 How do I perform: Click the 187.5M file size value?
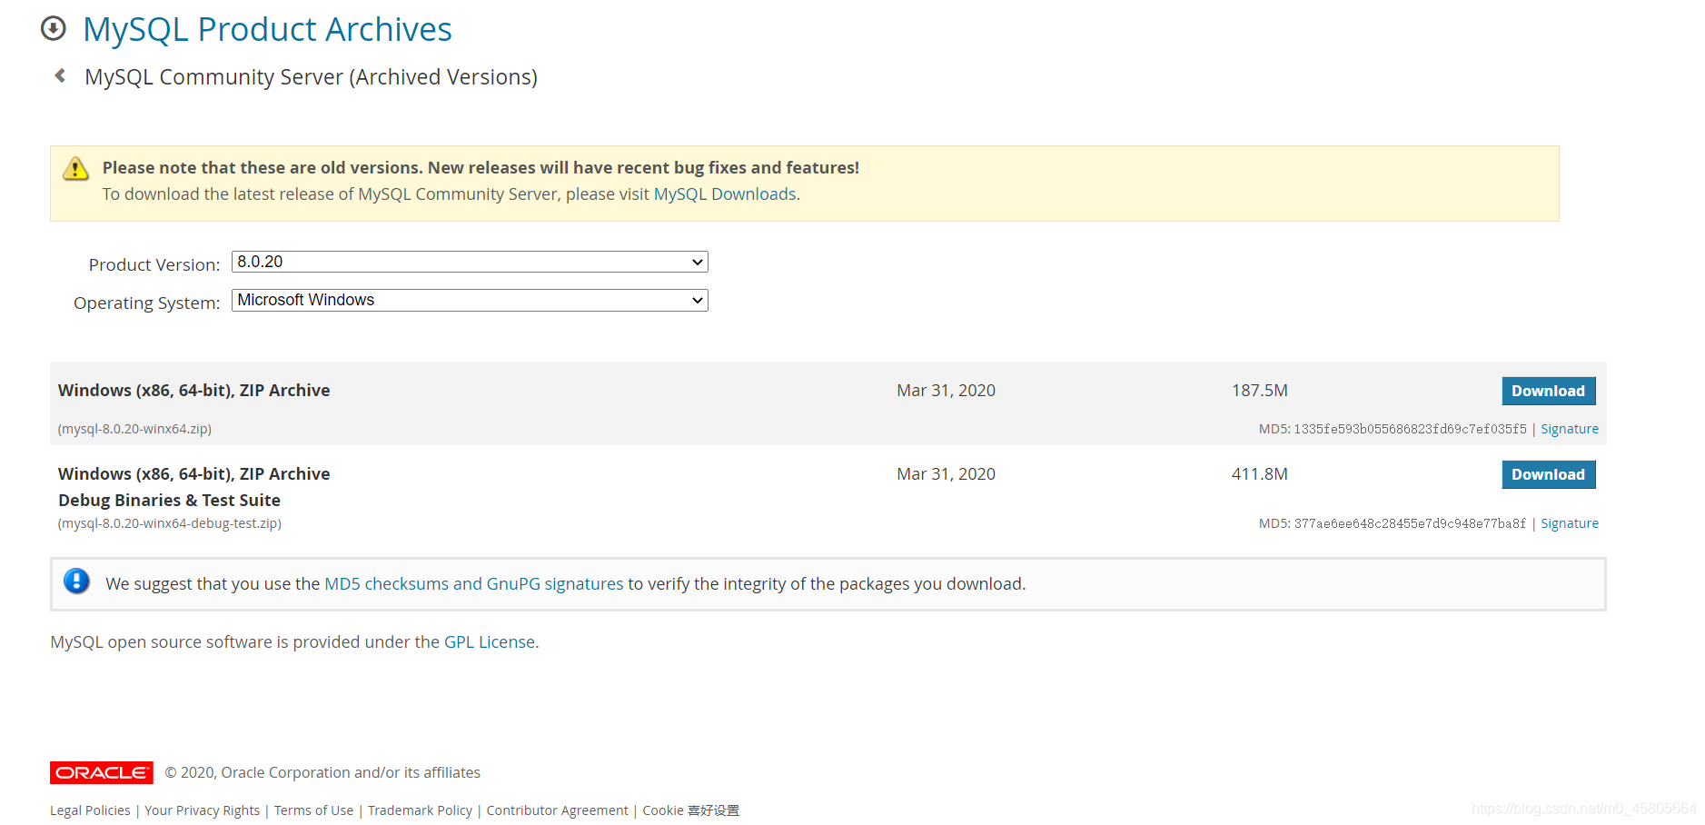[1260, 391]
